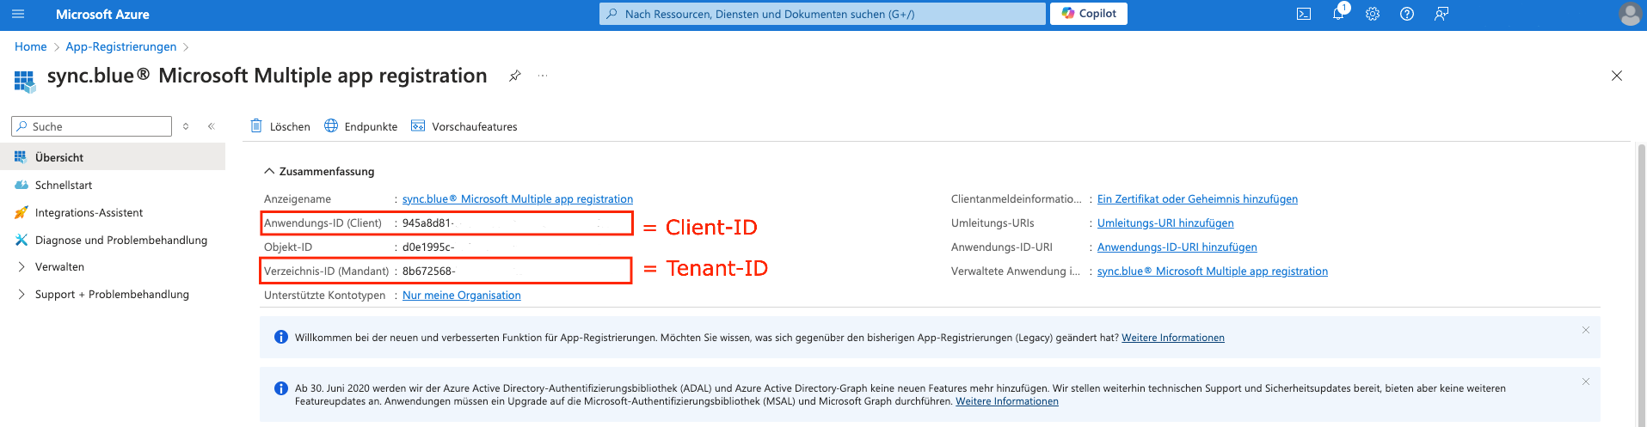Screen dimensions: 1647x427
Task: Click the Copilot button
Action: coord(1089,14)
